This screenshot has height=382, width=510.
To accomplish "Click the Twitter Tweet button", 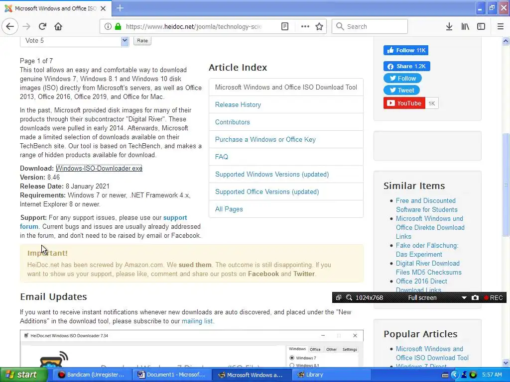I will [402, 91].
